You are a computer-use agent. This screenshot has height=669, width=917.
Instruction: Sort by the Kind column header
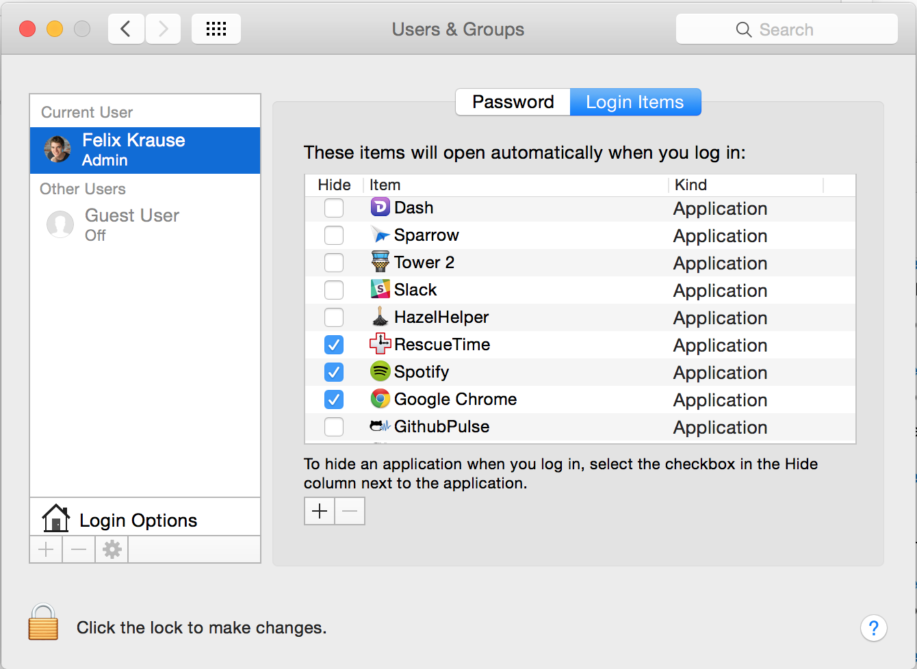pyautogui.click(x=746, y=185)
